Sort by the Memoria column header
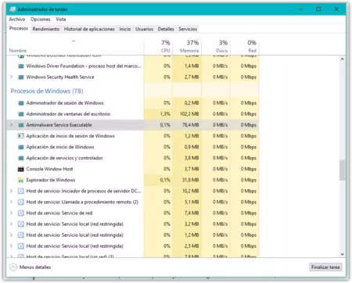 coord(187,46)
